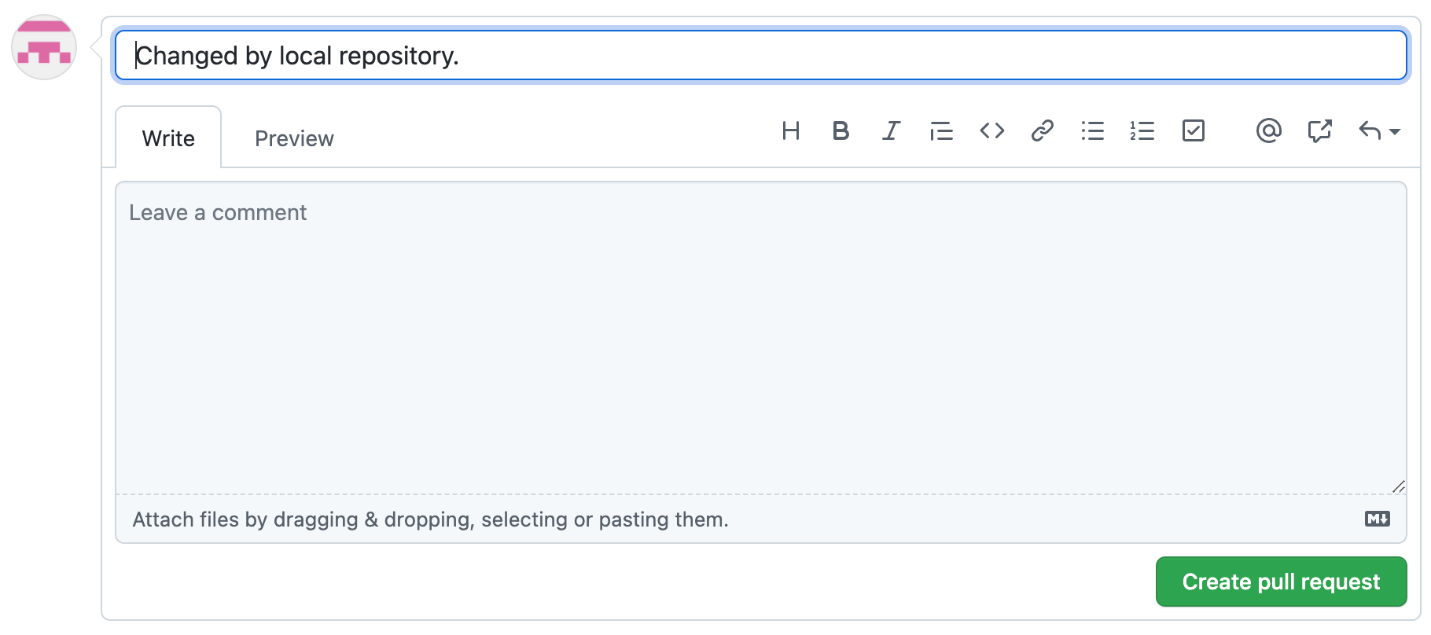Open the saved replies dropdown
Image resolution: width=1431 pixels, height=635 pixels.
tap(1379, 130)
